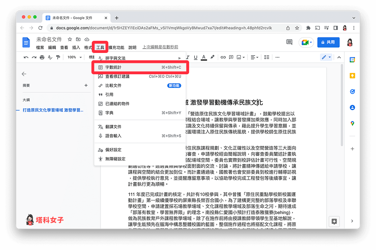Star the document next to its title
This screenshot has width=376, height=250.
[69, 39]
